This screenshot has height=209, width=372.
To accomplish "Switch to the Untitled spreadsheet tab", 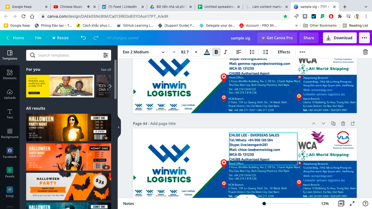I will pyautogui.click(x=219, y=7).
